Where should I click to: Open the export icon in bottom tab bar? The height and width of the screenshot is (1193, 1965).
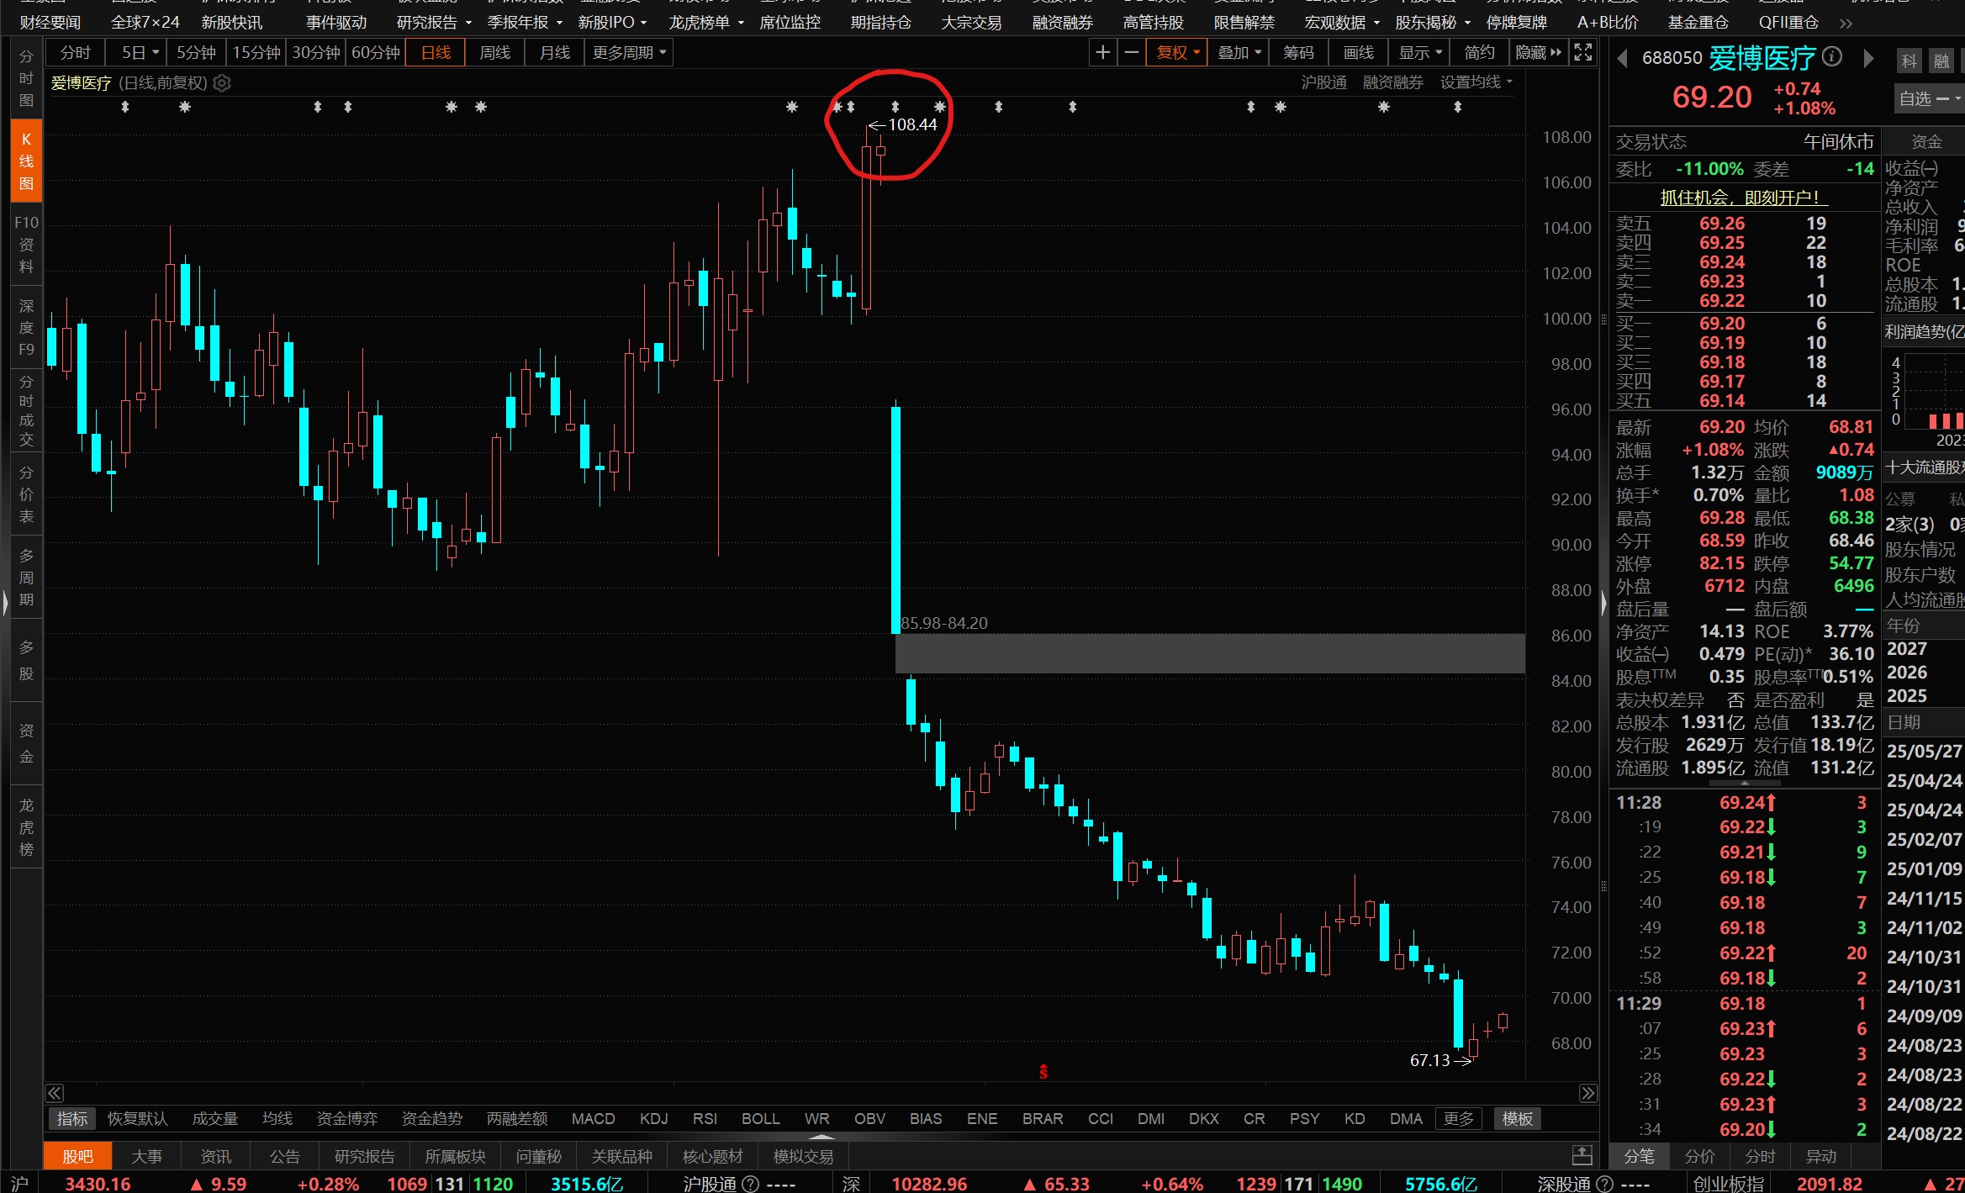(1582, 1155)
